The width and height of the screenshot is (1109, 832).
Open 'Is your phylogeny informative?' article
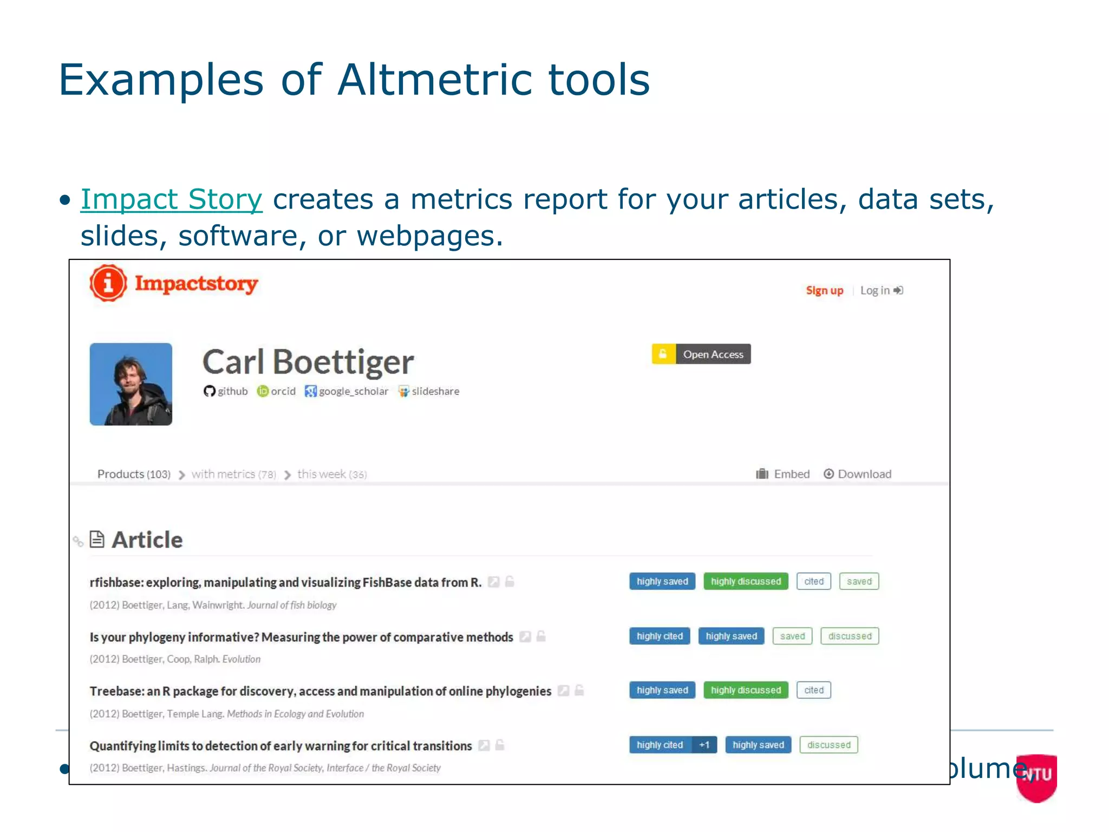click(301, 637)
